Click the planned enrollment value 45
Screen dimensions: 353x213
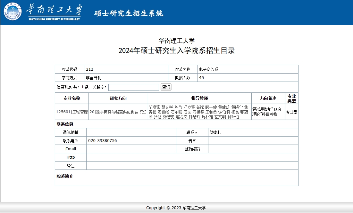201,78
